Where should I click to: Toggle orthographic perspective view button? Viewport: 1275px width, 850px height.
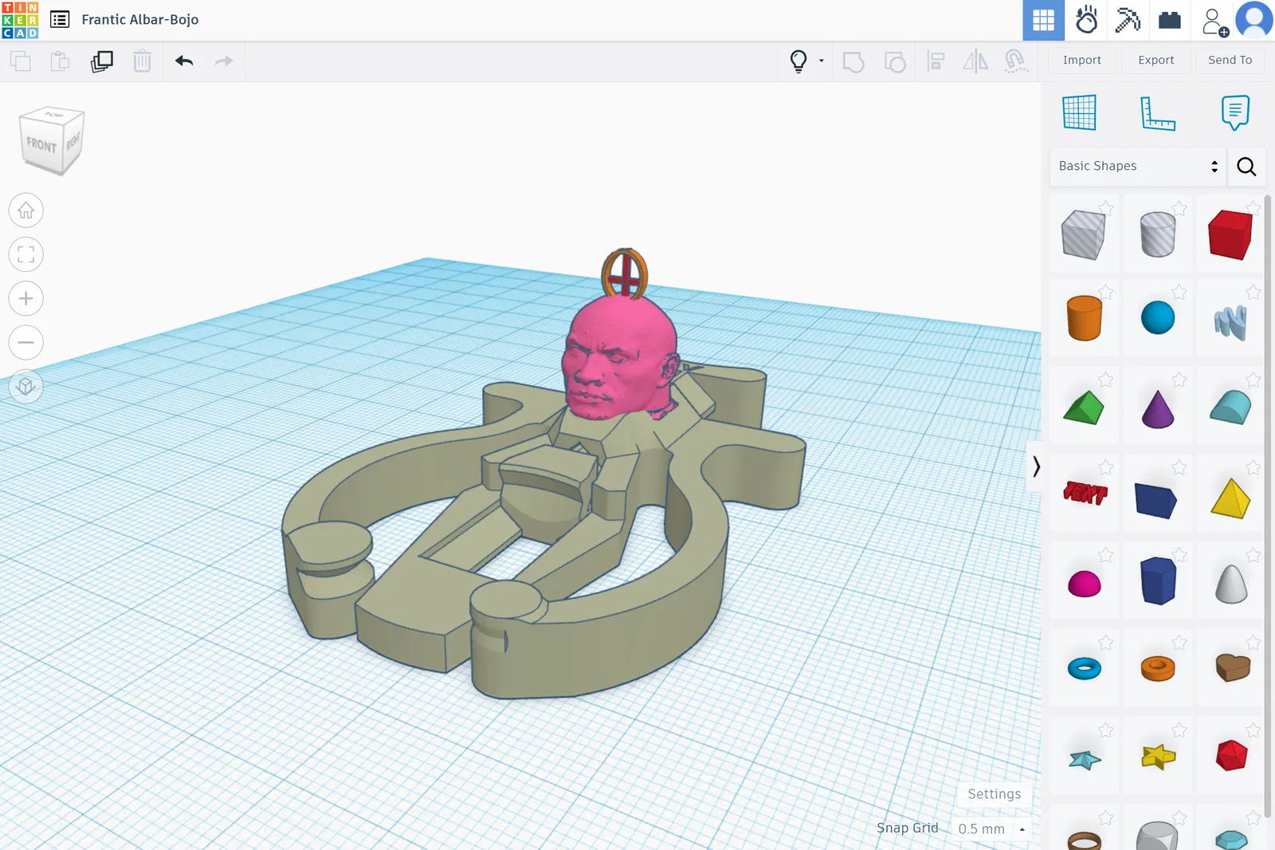point(26,386)
